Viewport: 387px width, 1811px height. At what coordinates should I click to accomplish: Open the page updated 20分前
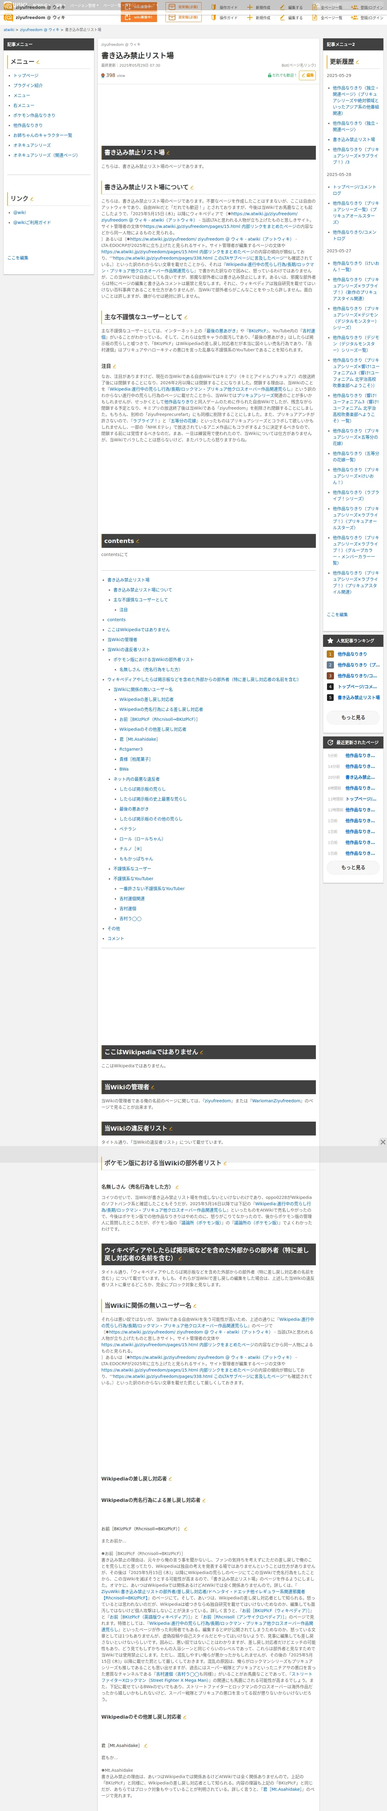point(360,778)
